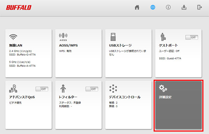Open the information circle icon
Screen dimensions: 209x134
point(168,7)
